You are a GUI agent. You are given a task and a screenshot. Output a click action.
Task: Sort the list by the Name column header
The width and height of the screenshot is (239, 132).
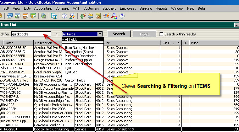click(x=18, y=43)
